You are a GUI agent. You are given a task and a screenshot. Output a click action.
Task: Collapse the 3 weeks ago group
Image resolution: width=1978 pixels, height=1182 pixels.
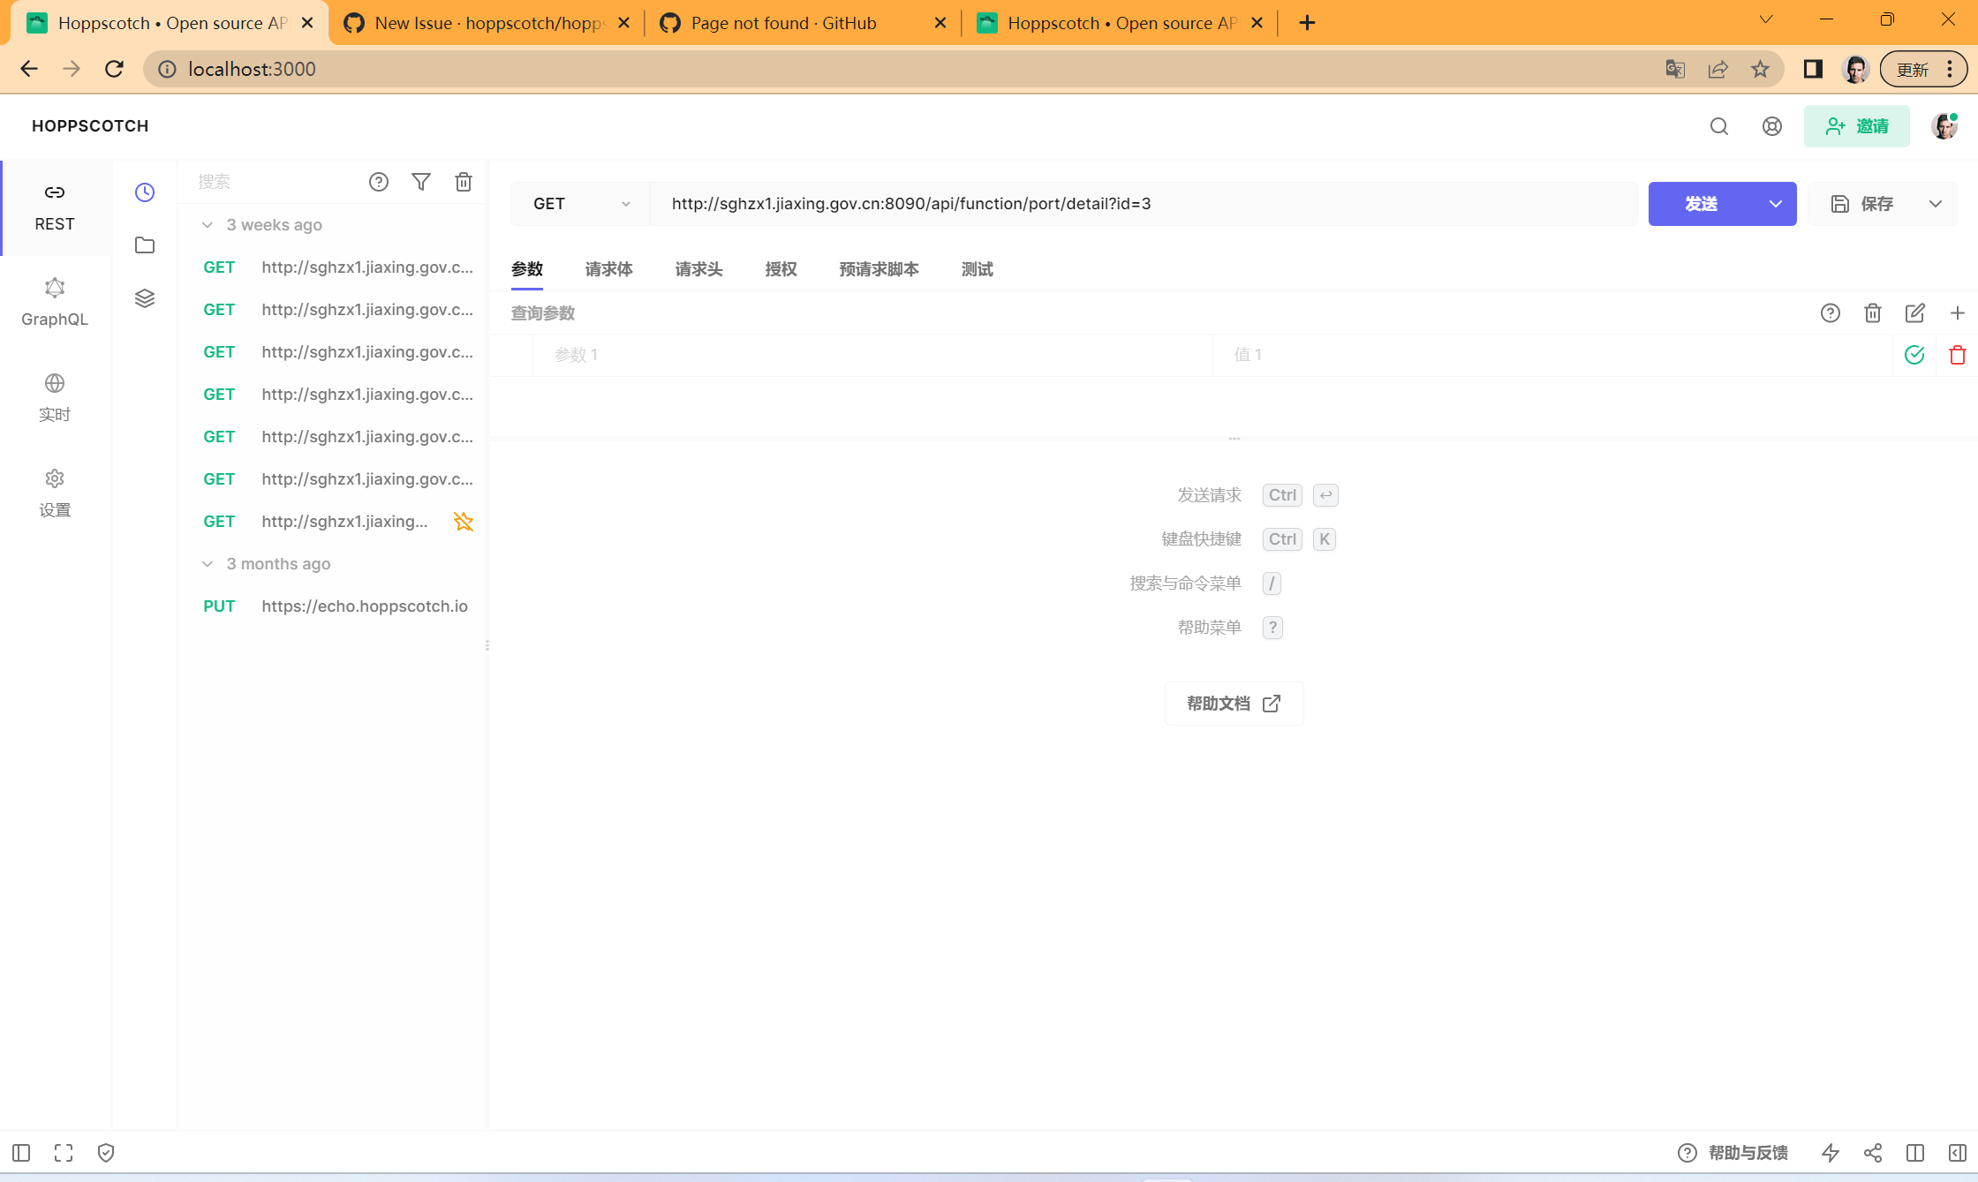208,225
